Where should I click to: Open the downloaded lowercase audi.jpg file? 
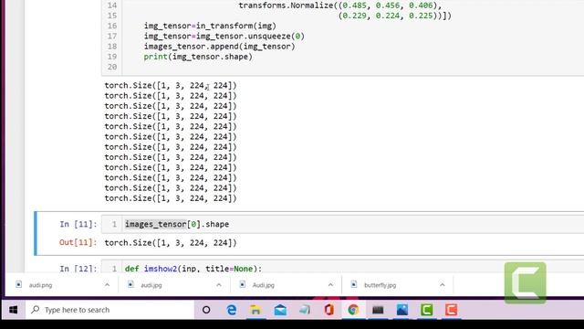coord(151,285)
